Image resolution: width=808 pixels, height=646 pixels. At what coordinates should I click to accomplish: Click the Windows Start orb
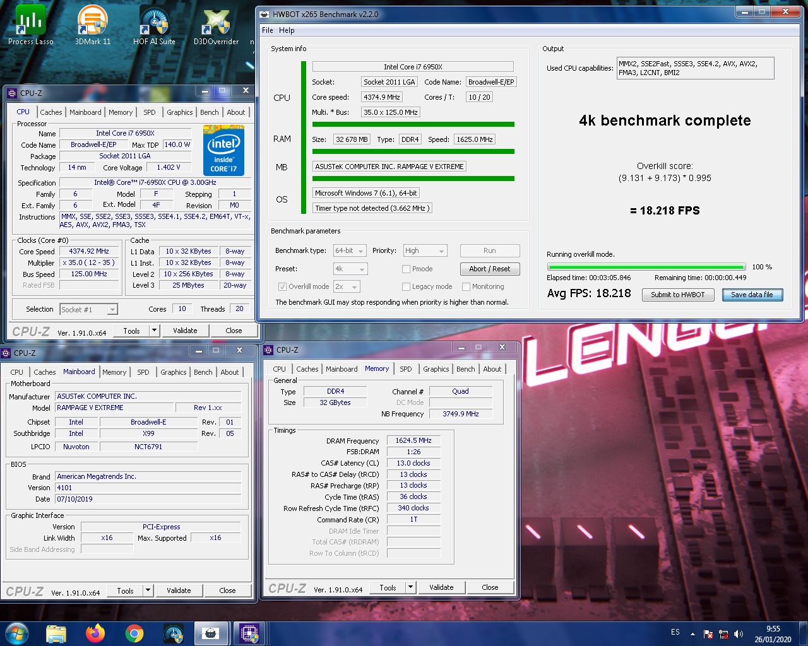(x=17, y=633)
